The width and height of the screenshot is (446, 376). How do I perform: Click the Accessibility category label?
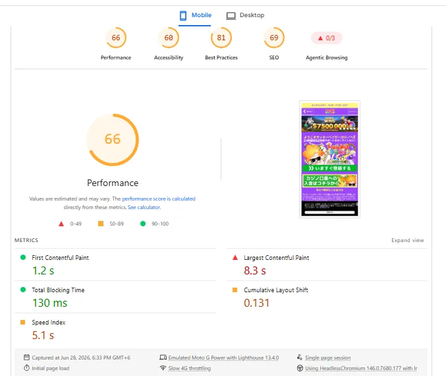pos(169,57)
